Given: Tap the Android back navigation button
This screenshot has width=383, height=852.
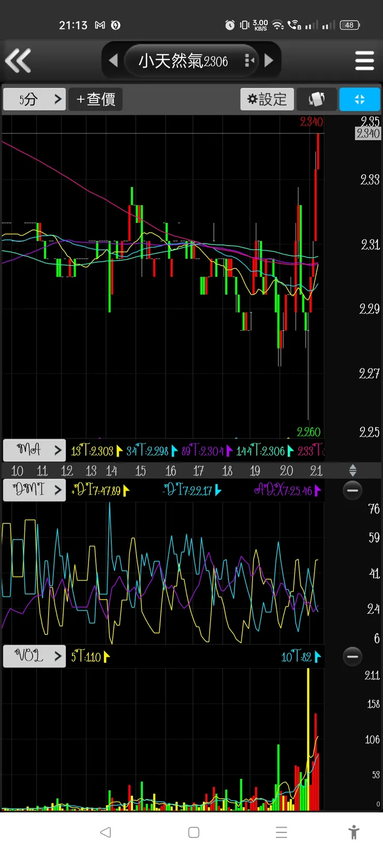Looking at the screenshot, I should [x=106, y=832].
